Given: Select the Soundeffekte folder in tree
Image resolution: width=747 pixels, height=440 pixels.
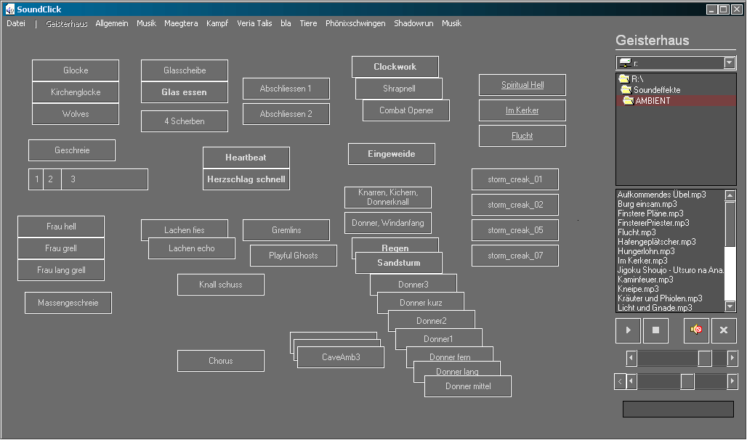Looking at the screenshot, I should click(656, 90).
